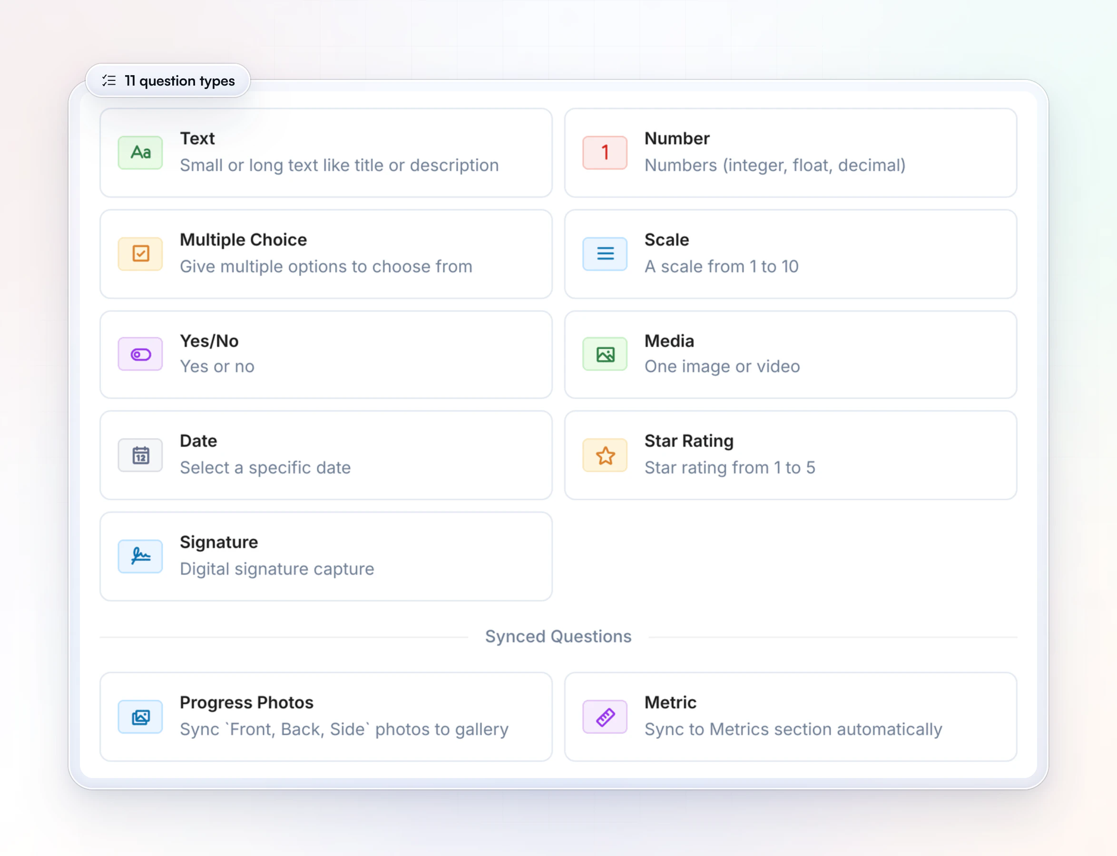Click the 11 question types label text
This screenshot has height=856, width=1117.
180,80
